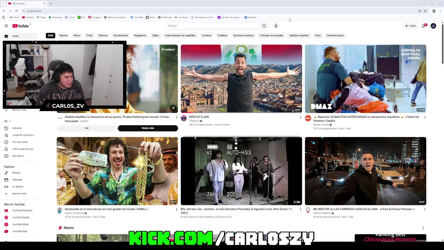Open the Kick bookmark
444x250 pixels.
tap(82, 17)
